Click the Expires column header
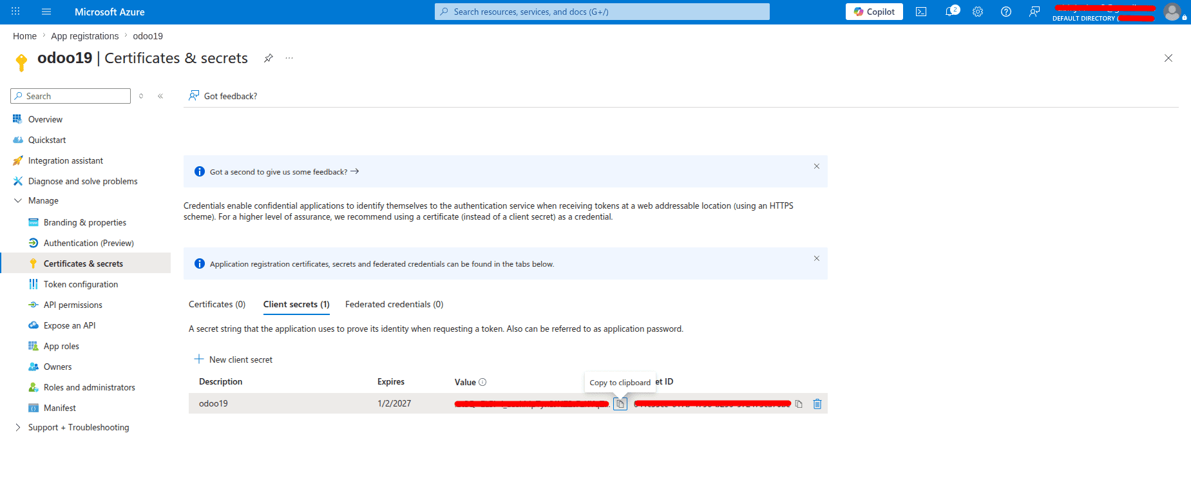1191x478 pixels. click(391, 381)
